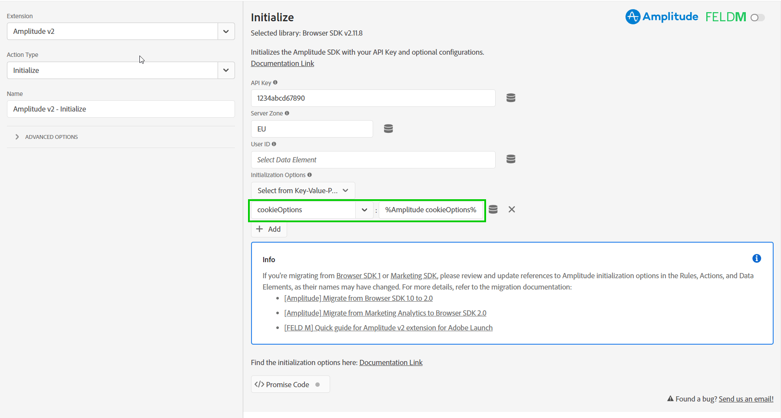Open the Documentation Link below the description
The width and height of the screenshot is (781, 418).
pyautogui.click(x=282, y=63)
